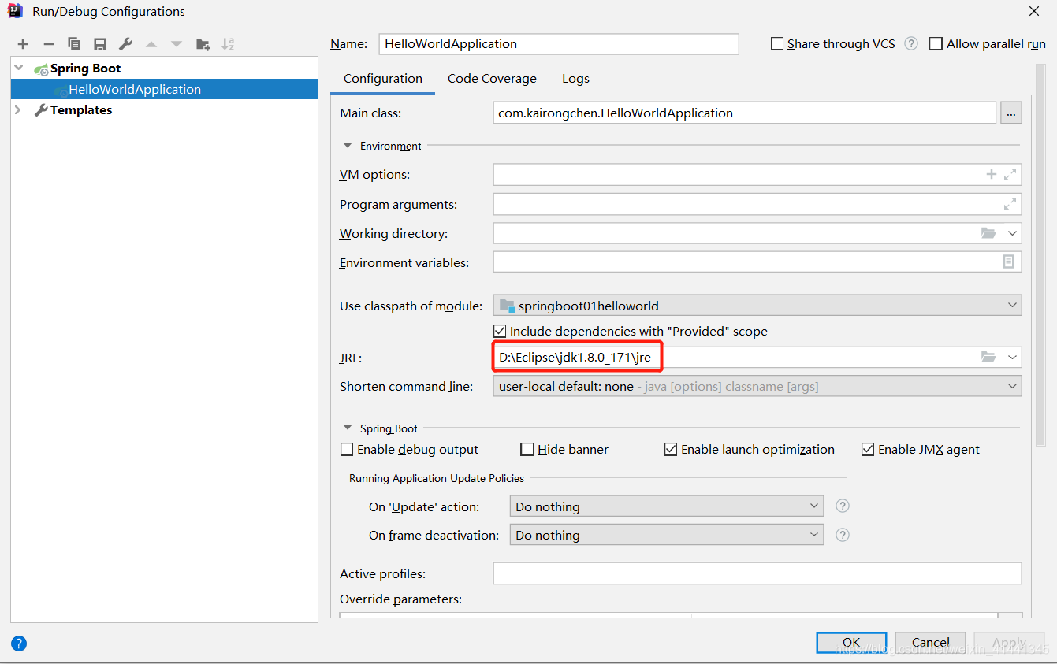Enable Share through VCS
Image resolution: width=1057 pixels, height=664 pixels.
coord(777,43)
